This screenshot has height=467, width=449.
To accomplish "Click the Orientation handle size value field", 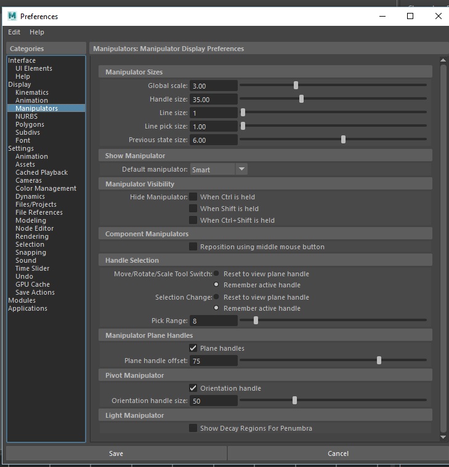I will [x=214, y=401].
